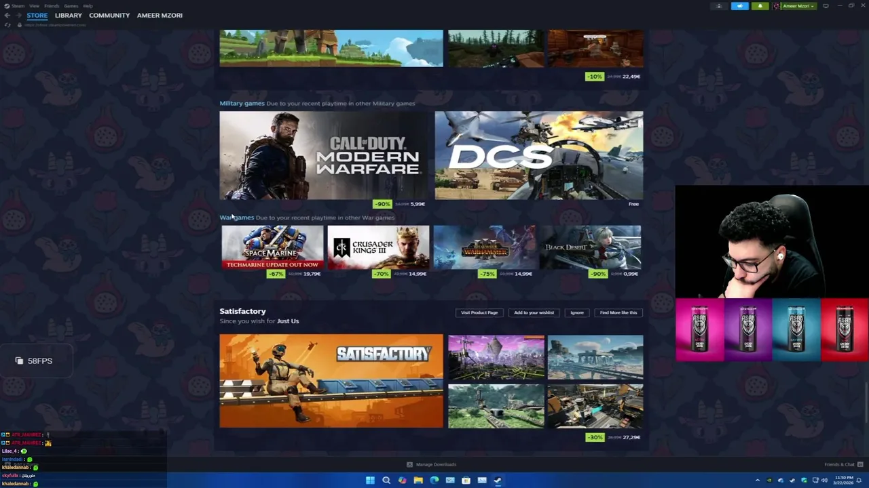This screenshot has height=488, width=869.
Task: Open the Just Us wishlist link
Action: (x=288, y=321)
